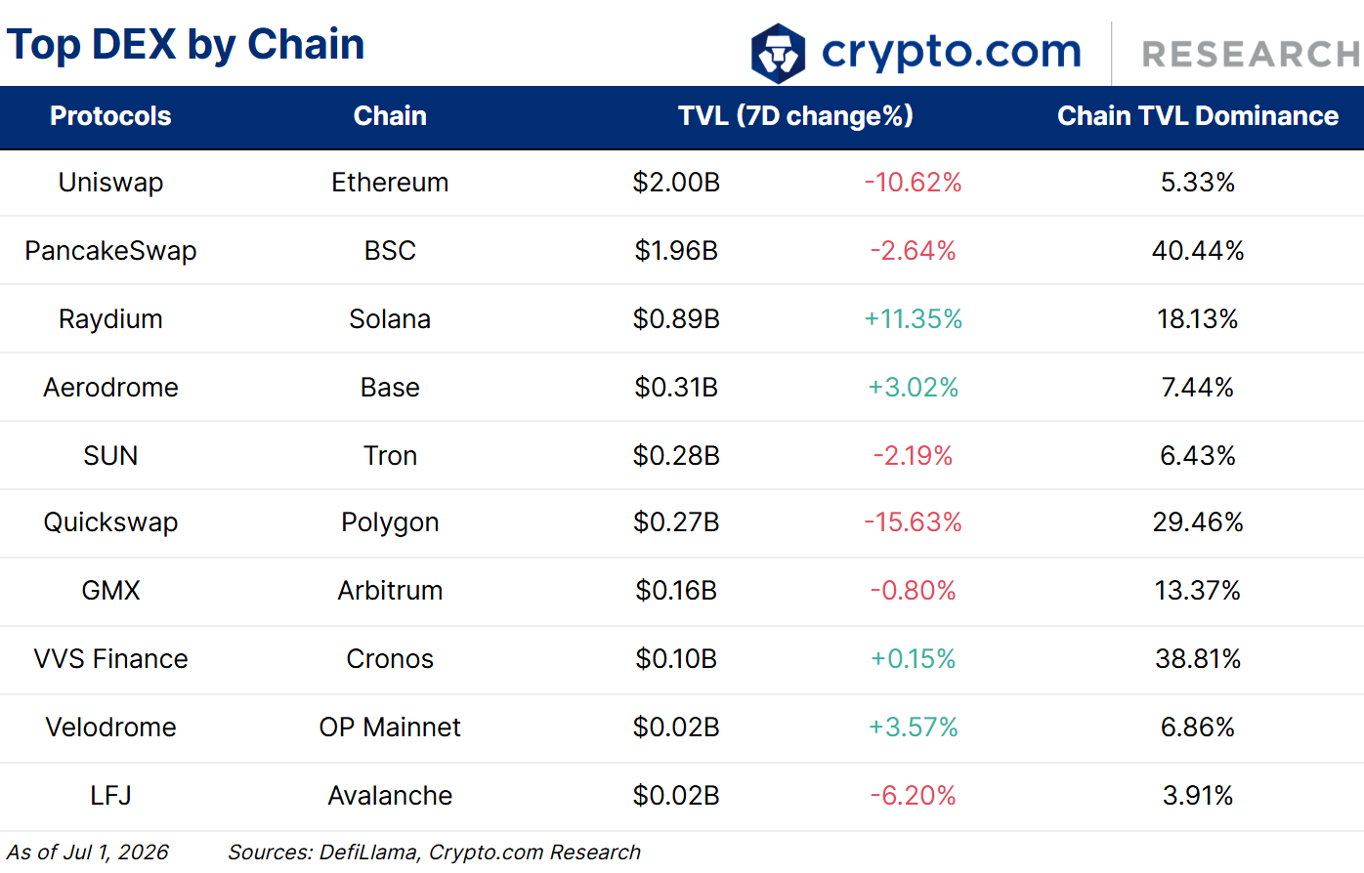This screenshot has width=1364, height=873.
Task: Click the $2.00B TVL value
Action: (676, 183)
